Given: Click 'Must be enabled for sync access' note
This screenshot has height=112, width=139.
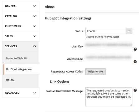Looking at the screenshot, I should tap(102, 37).
